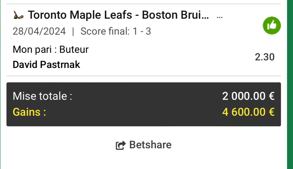
Task: Select the Score final: 1 - 3 text
Action: tap(116, 32)
